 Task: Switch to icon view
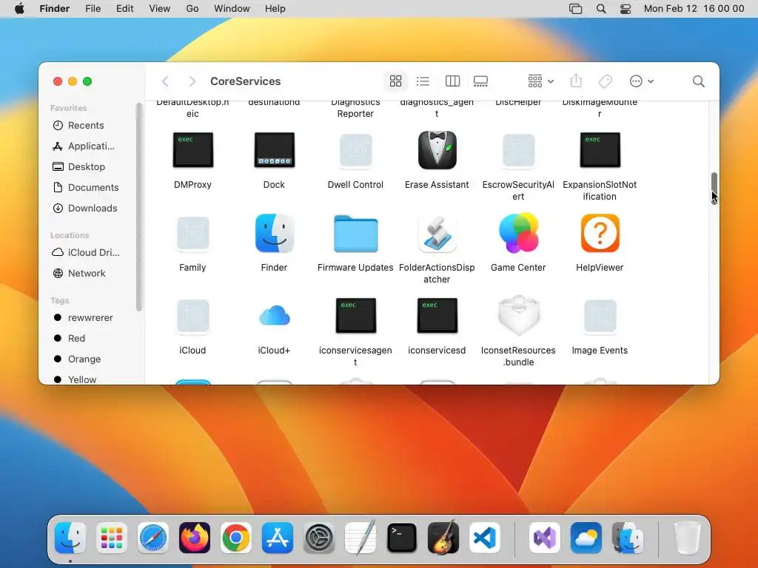point(395,81)
